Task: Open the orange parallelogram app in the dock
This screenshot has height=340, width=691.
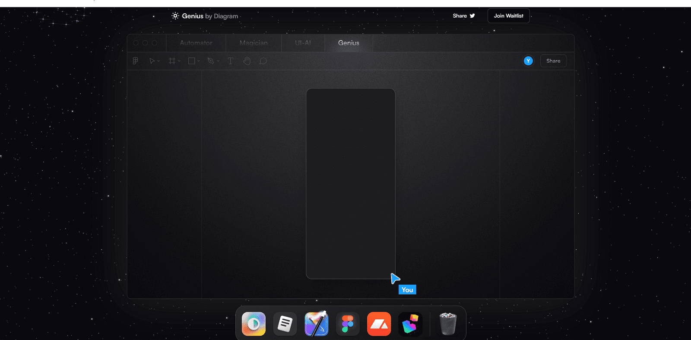Action: pos(379,324)
